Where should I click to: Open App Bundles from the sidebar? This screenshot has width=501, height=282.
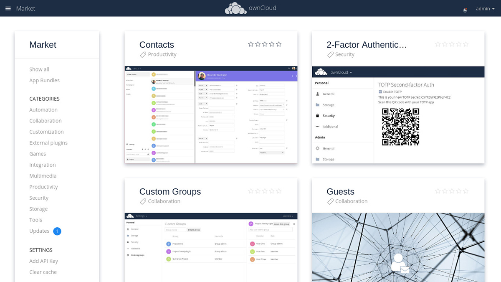pyautogui.click(x=44, y=80)
